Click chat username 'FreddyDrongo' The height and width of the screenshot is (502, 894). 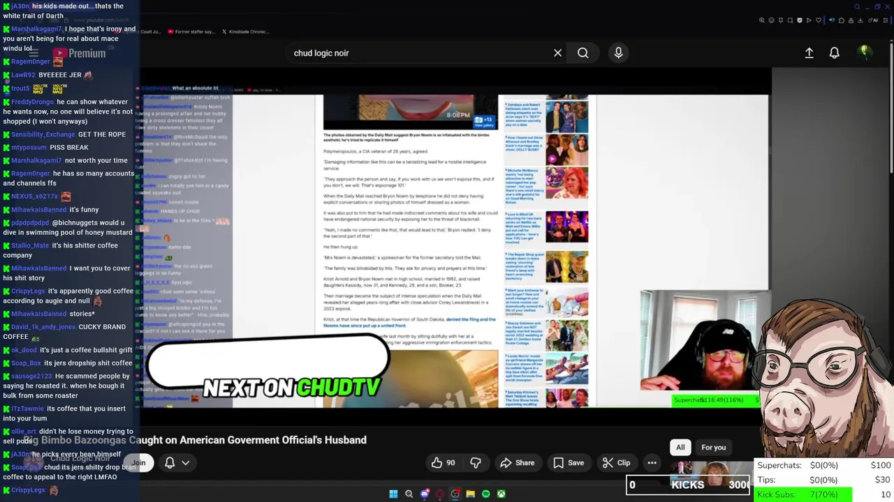(x=32, y=102)
